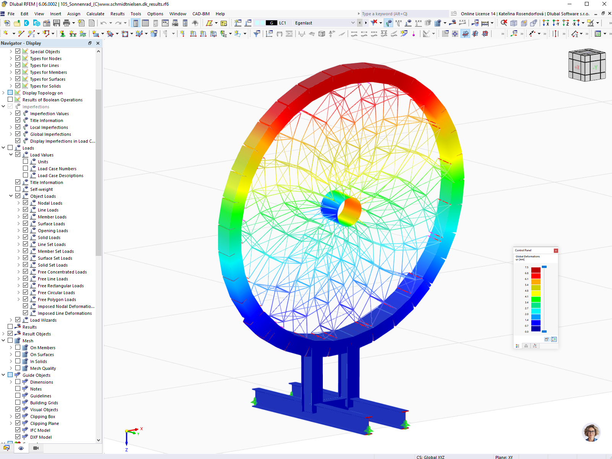
Task: Close the Control Panel with red X
Action: click(556, 251)
